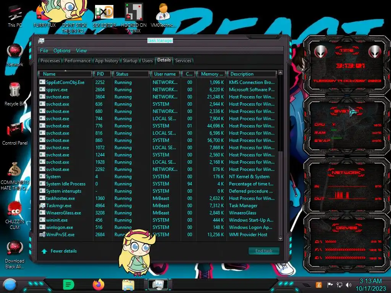Select the taskhostex.exe process
The width and height of the screenshot is (391, 293).
click(158, 198)
